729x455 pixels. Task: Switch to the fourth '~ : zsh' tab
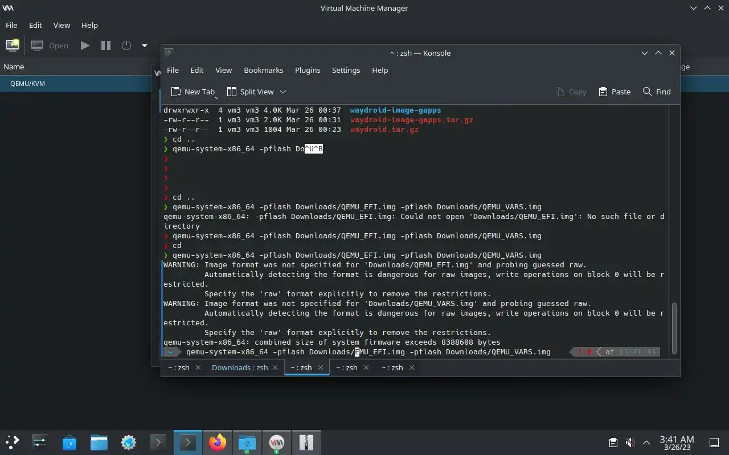pos(346,367)
